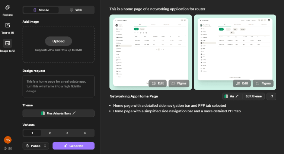Viewport: 284px width, 154px height.
Task: Click the bullet about detailed side navigation bar
Action: pos(169,106)
